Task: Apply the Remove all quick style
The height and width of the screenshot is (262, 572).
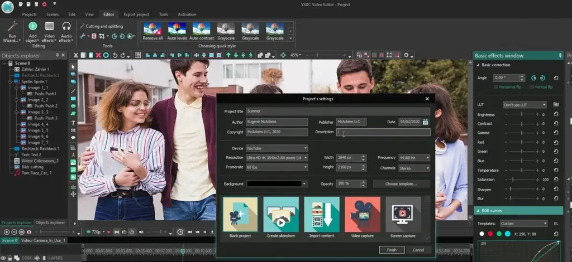Action: coord(152,31)
